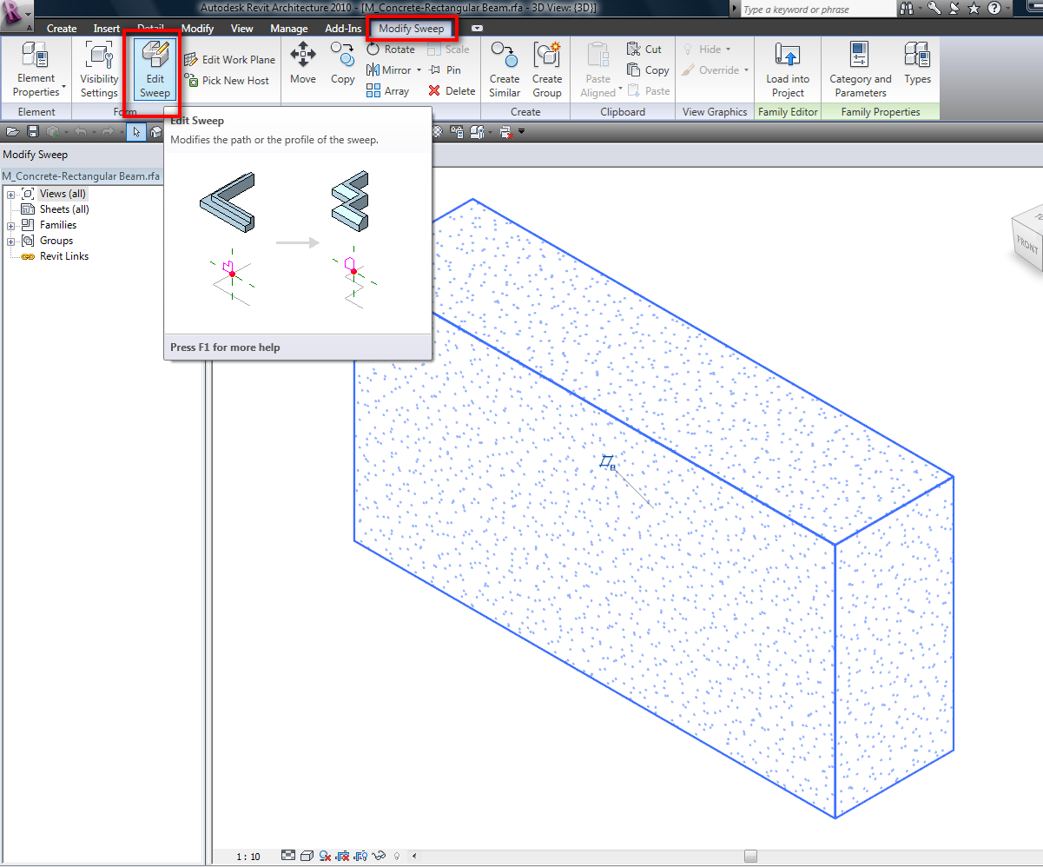Open Subscription Center key icon
Screen dimensions: 1043x867
934,9
